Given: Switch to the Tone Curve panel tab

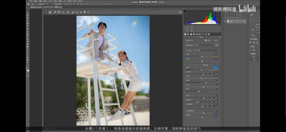Looking at the screenshot, I should [188, 34].
